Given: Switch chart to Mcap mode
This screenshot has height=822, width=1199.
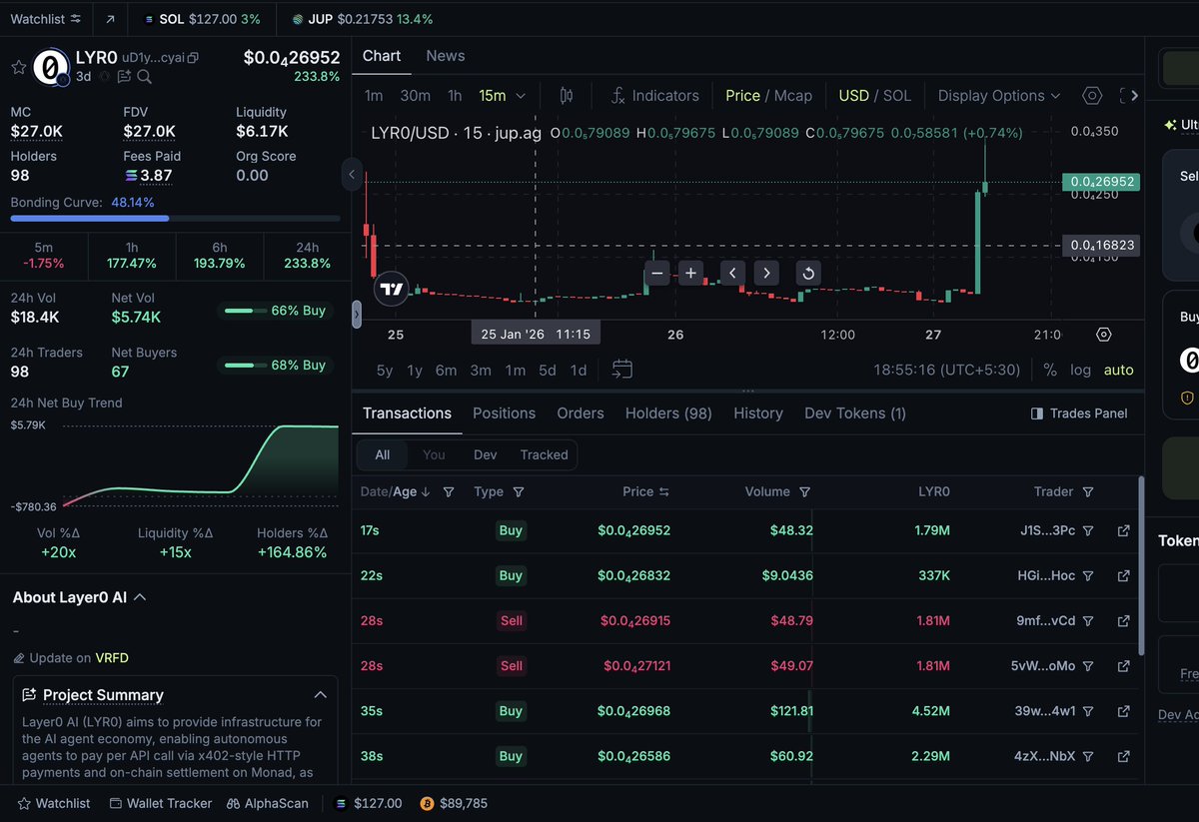Looking at the screenshot, I should [x=793, y=96].
